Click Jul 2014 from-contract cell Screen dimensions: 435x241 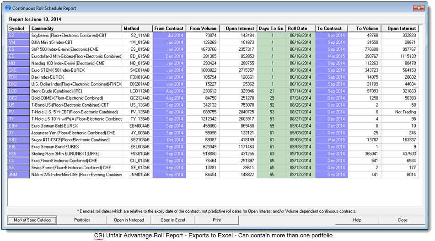click(x=169, y=36)
